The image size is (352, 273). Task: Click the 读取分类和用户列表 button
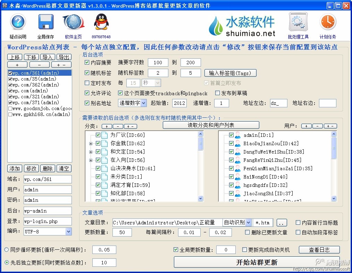211,125
